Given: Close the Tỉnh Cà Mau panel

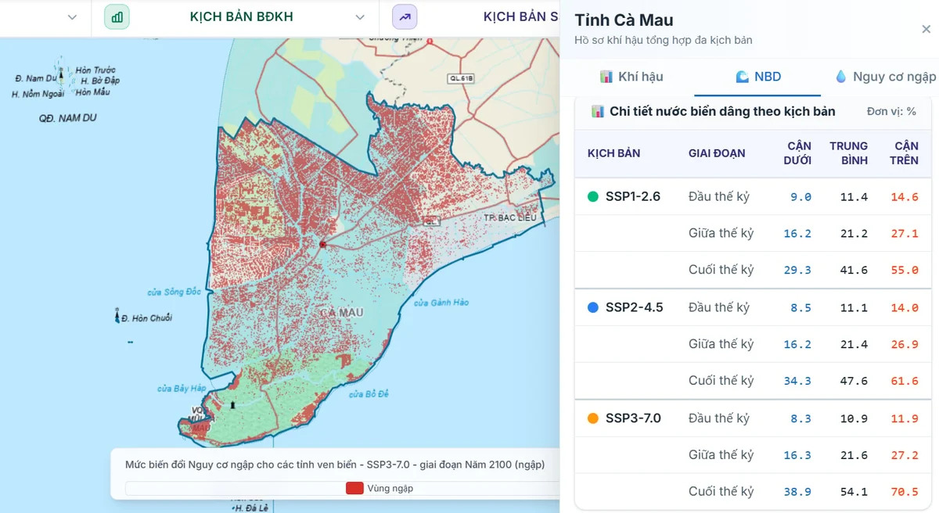Looking at the screenshot, I should pyautogui.click(x=926, y=29).
